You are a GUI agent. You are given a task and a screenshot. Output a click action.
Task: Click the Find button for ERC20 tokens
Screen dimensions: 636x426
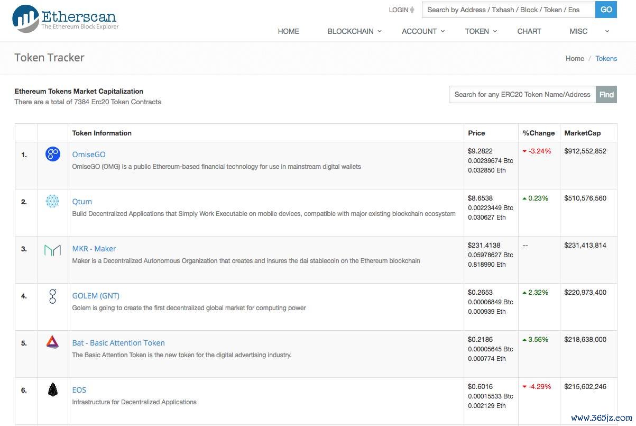pyautogui.click(x=606, y=95)
